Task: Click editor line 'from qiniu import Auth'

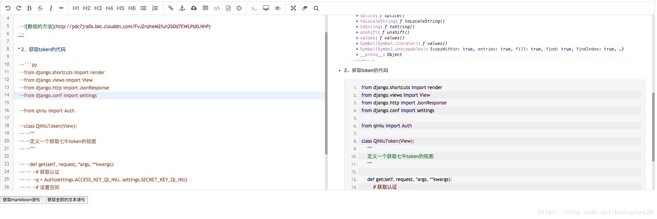Action: point(49,111)
